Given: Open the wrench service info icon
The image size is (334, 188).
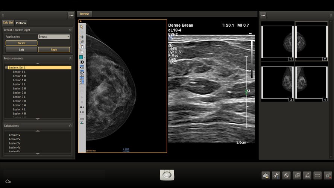Looking at the screenshot, I should (276, 176).
